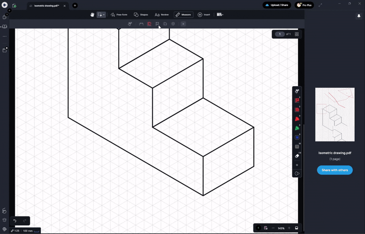Expand the small arrow beside the book icon

[1, 27]
